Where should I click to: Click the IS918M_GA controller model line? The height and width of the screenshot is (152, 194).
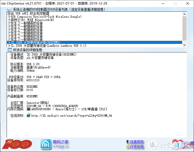[x=52, y=106]
